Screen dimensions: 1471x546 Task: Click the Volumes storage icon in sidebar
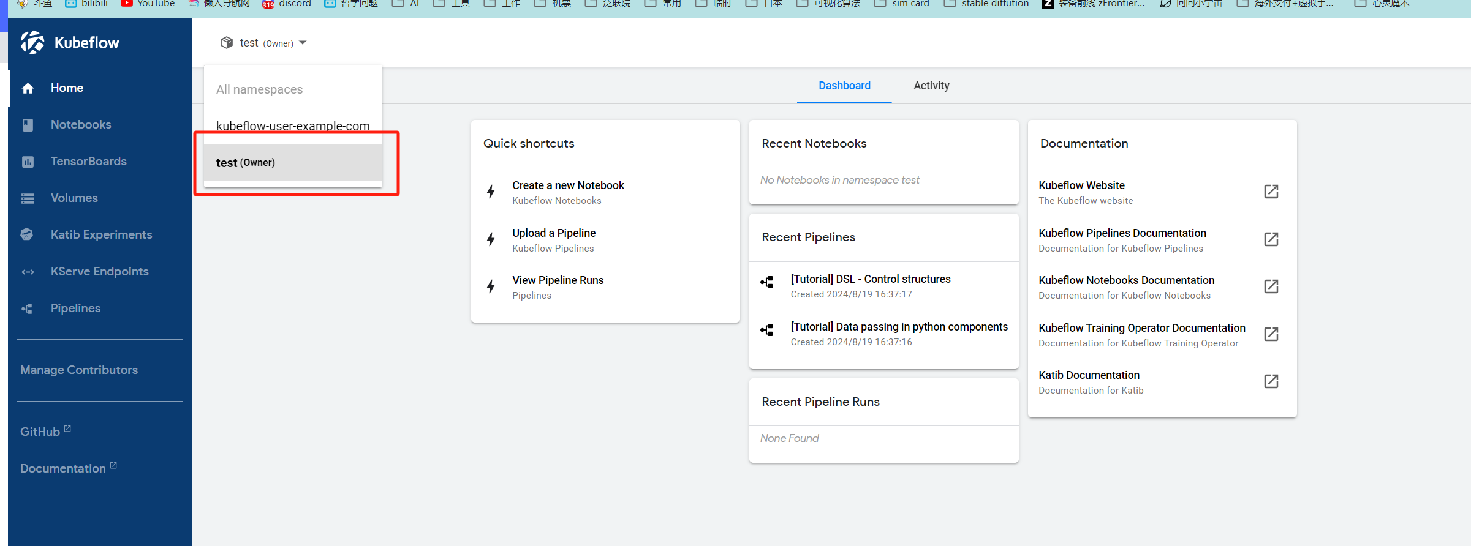pyautogui.click(x=28, y=198)
